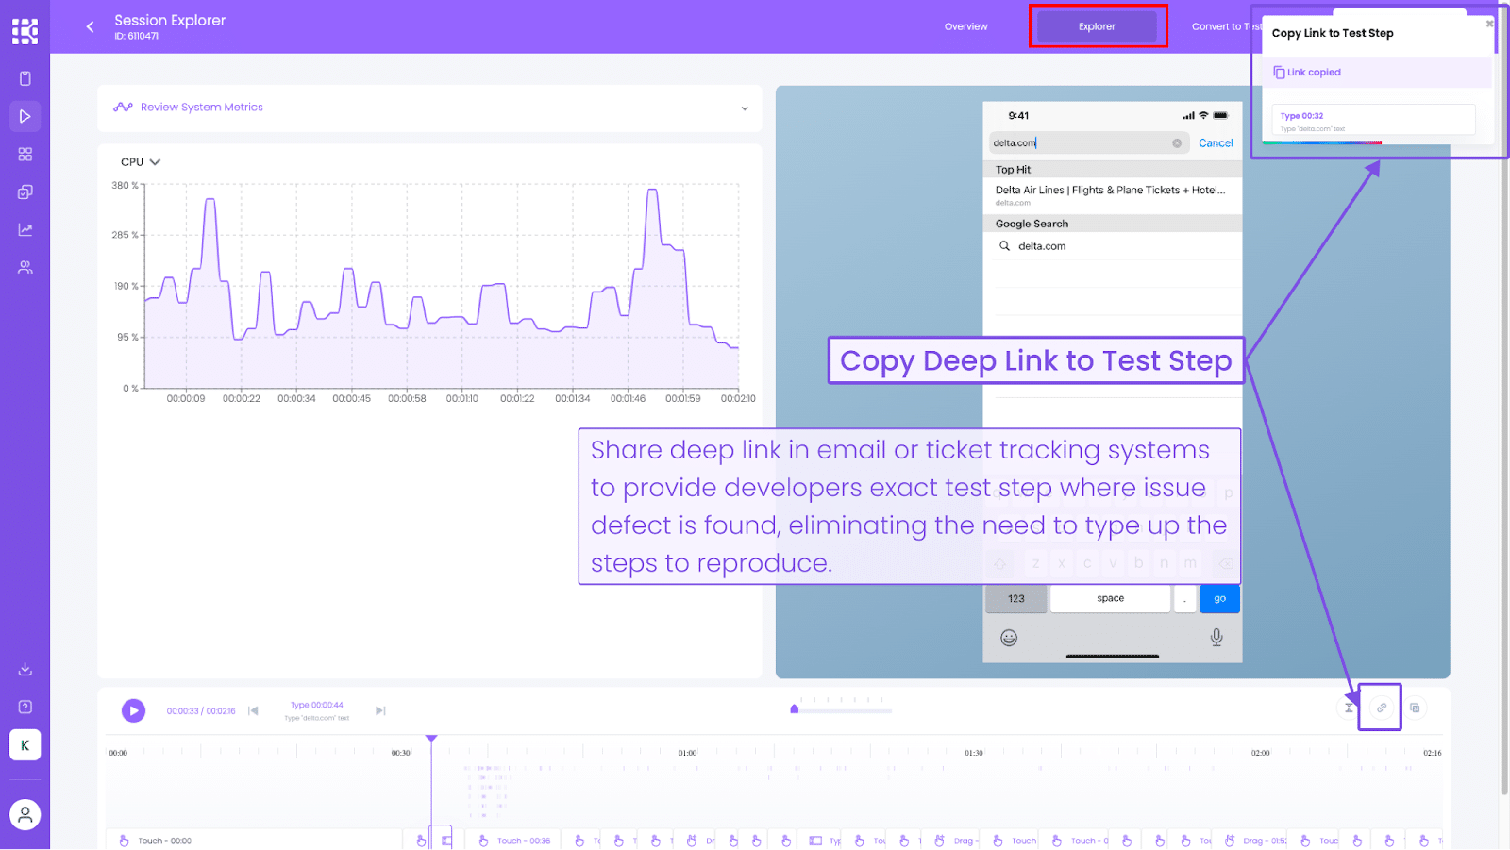Switch to the Overview tab

tap(965, 26)
